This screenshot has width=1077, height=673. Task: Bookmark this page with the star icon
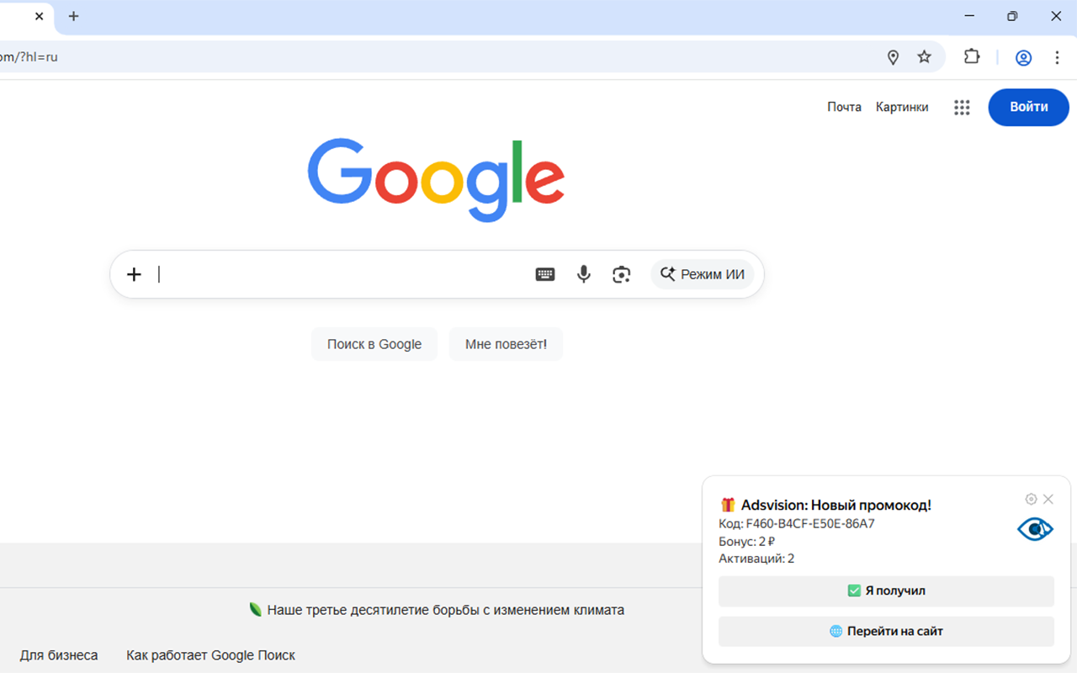[x=924, y=57]
